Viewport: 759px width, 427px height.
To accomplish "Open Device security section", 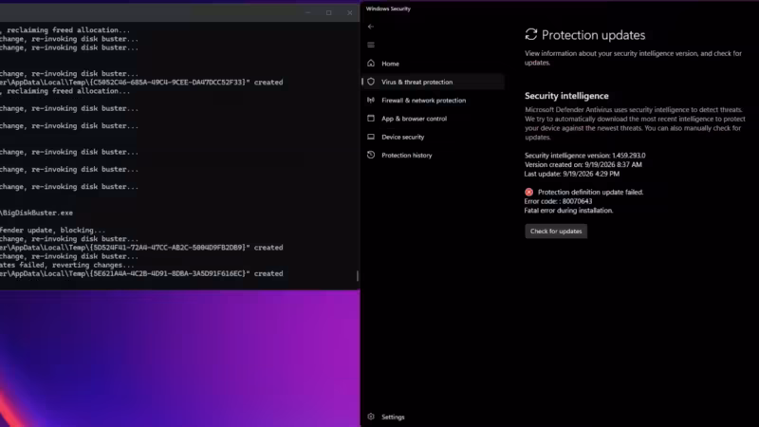I will pyautogui.click(x=434, y=137).
